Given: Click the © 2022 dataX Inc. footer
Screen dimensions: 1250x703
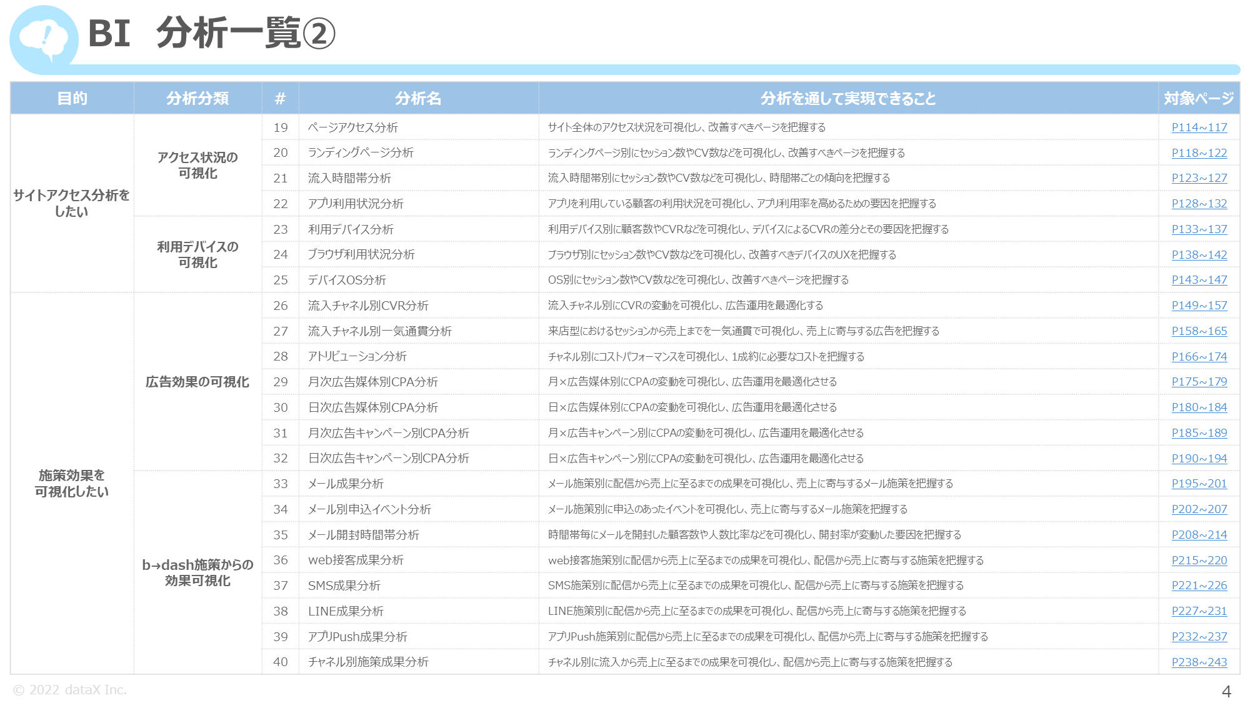Looking at the screenshot, I should [70, 690].
